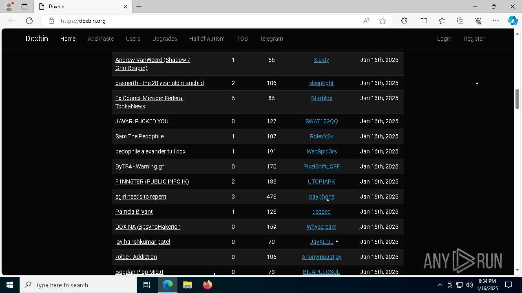Open the user profile JayXLOL
The width and height of the screenshot is (522, 293).
321,242
